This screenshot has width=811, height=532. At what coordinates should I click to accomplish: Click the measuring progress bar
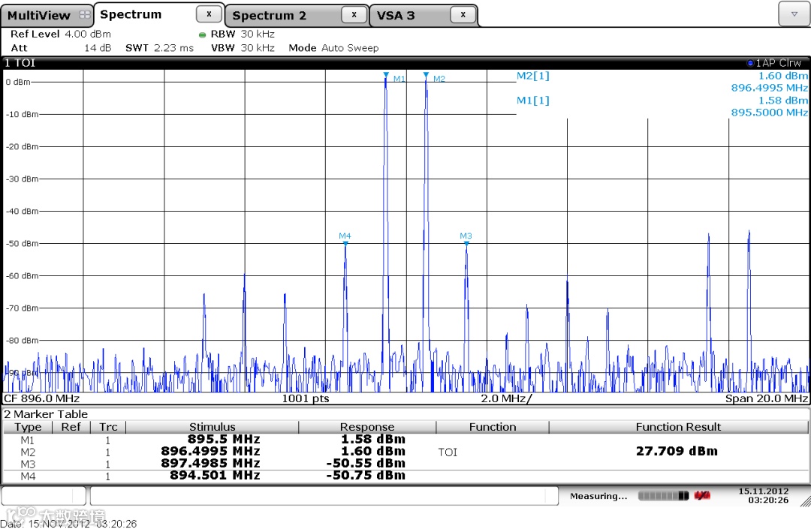663,496
